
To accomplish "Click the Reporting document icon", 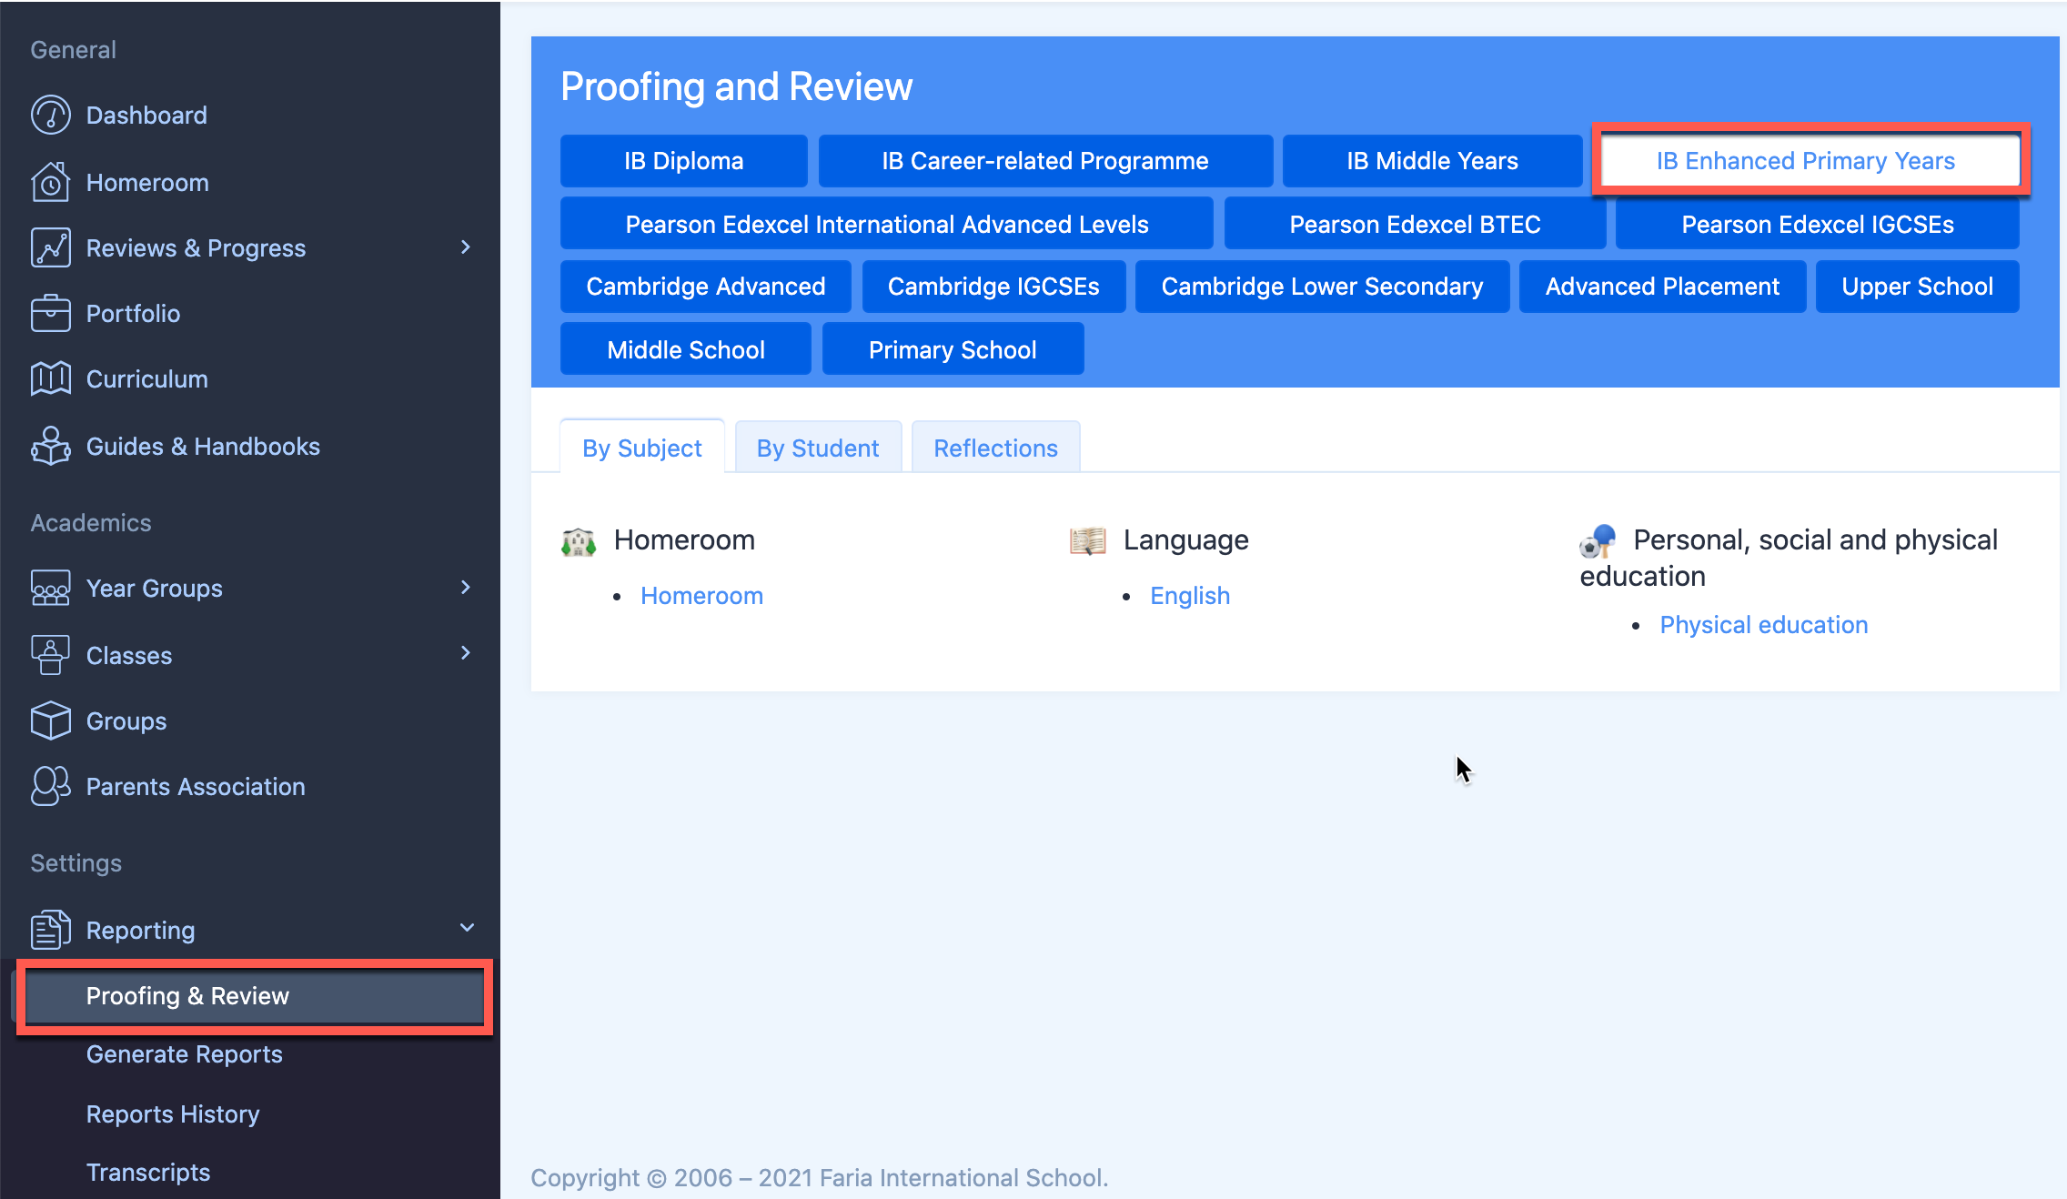I will click(x=50, y=930).
